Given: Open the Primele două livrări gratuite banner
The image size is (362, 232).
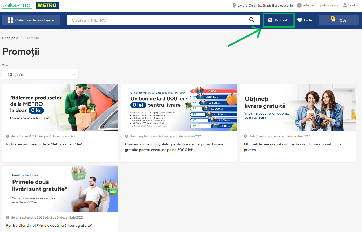Looking at the screenshot, I should [x=60, y=189].
